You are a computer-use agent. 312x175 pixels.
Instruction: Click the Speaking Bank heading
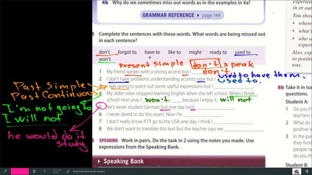coord(123,161)
